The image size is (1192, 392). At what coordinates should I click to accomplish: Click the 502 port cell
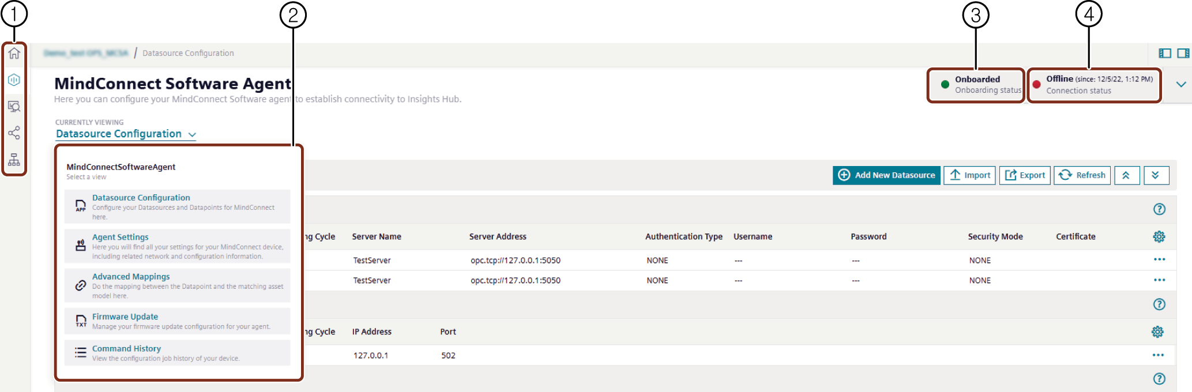448,355
